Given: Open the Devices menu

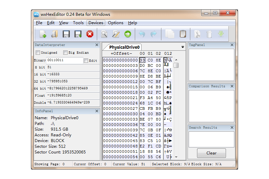Looking at the screenshot, I should coord(96,23).
